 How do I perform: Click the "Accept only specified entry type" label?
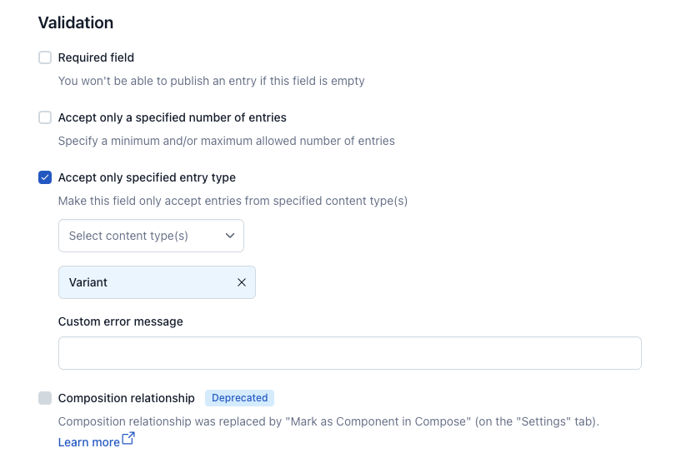point(147,177)
